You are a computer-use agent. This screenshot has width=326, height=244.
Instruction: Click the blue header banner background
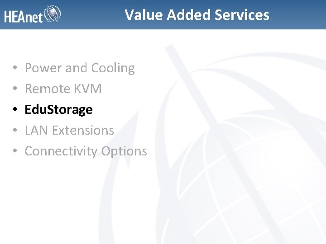[163, 14]
